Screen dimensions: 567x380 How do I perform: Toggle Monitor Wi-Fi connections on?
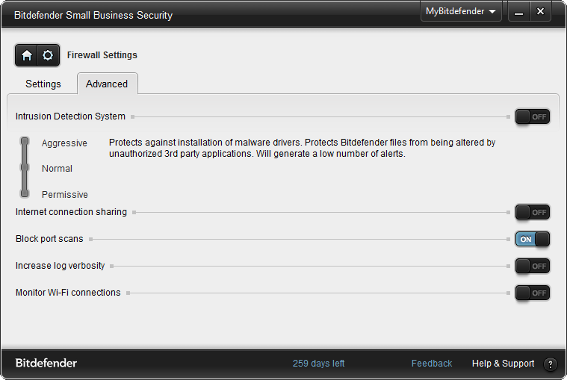tap(532, 293)
